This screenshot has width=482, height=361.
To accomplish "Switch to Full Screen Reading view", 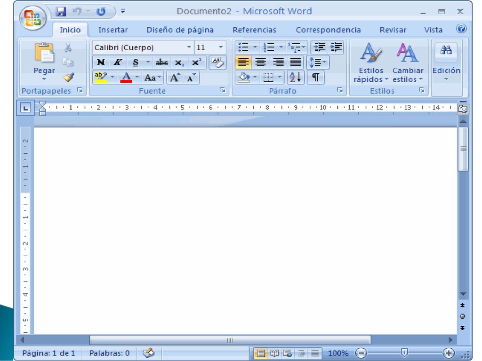I will [x=274, y=353].
